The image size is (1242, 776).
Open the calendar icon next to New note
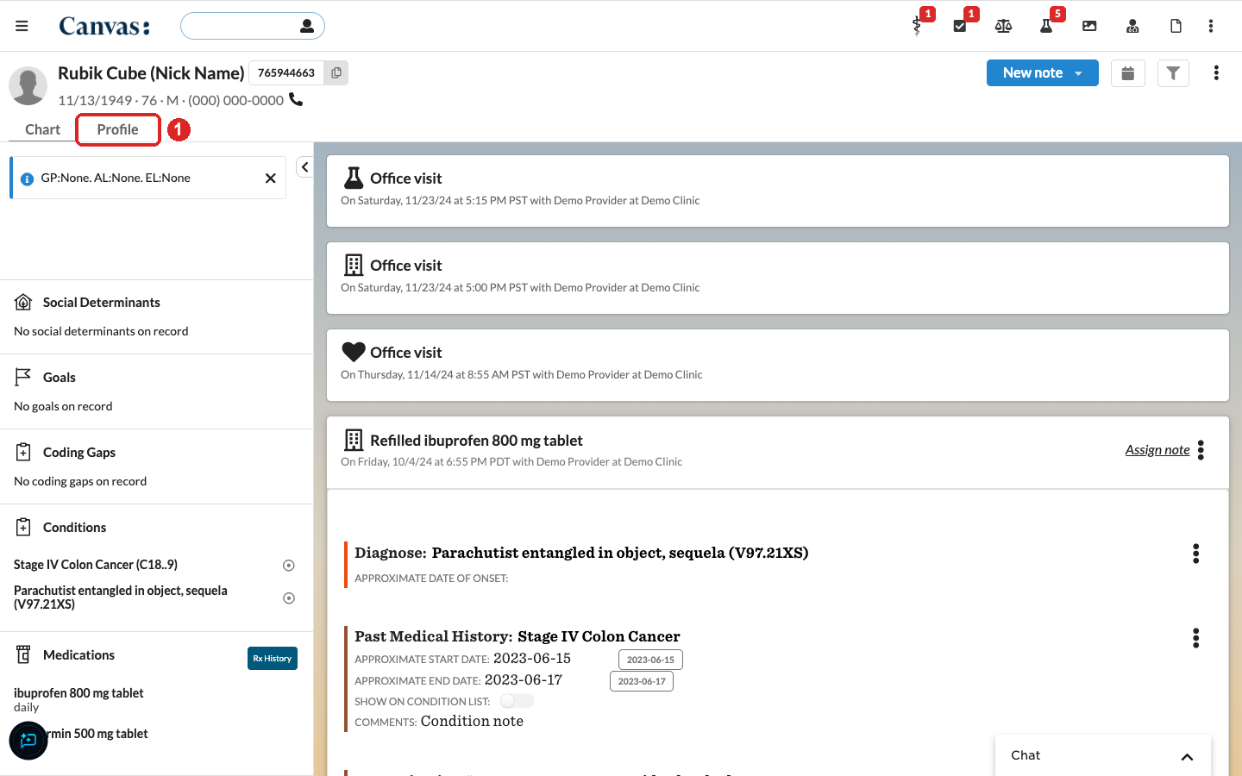point(1127,73)
